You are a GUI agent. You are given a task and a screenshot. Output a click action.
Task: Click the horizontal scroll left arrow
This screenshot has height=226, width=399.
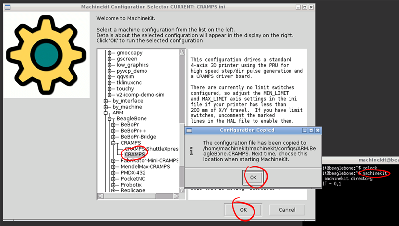pos(101,196)
